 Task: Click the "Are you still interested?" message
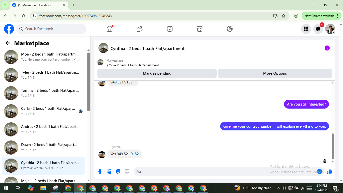[306, 104]
